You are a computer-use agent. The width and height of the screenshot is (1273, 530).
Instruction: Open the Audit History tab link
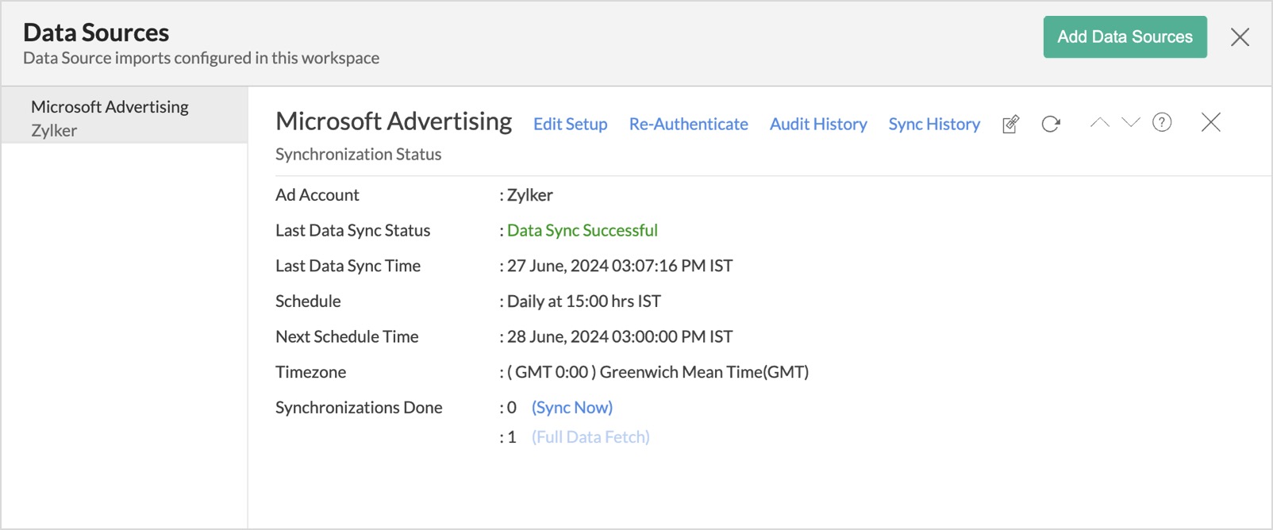click(818, 125)
